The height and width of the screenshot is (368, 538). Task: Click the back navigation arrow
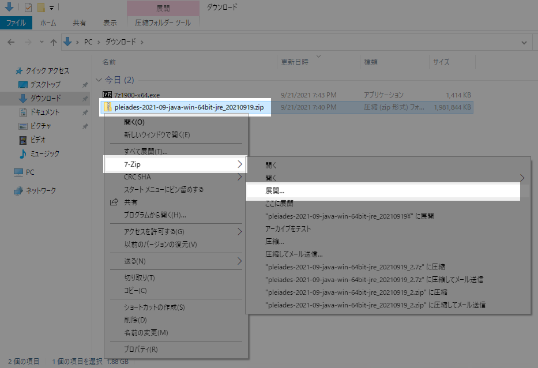[x=11, y=42]
